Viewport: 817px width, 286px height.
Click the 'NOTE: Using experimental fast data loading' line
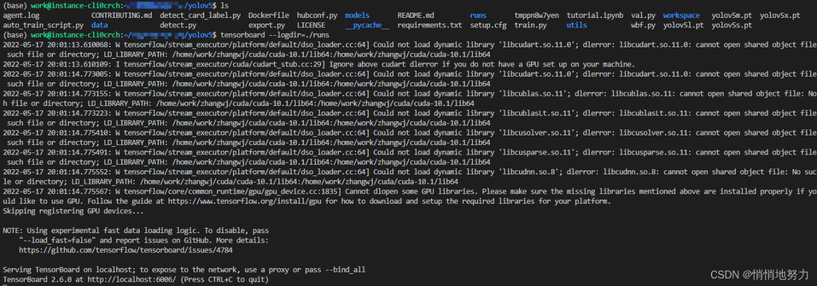(x=136, y=231)
